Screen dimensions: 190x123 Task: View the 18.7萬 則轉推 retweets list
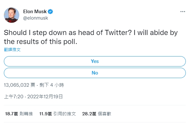(19, 114)
